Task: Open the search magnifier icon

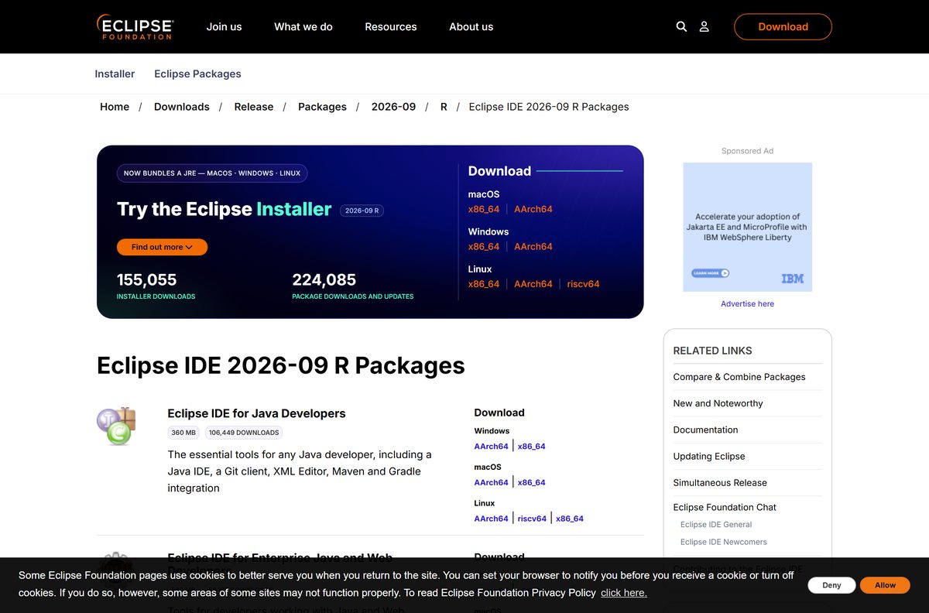Action: point(681,26)
